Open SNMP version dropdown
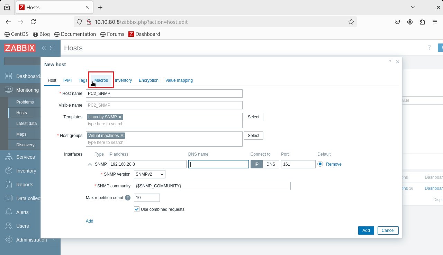 coord(150,174)
